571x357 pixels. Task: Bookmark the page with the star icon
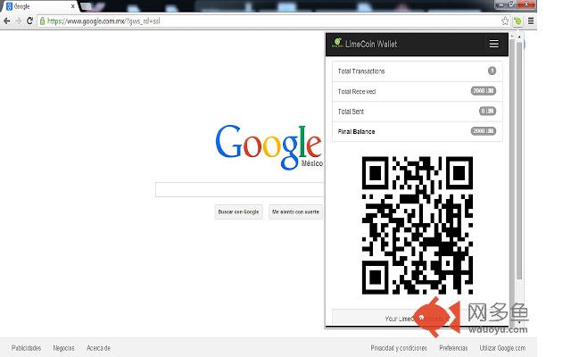pos(505,21)
